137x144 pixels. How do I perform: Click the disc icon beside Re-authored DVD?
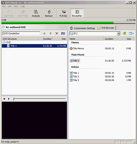[3, 27]
